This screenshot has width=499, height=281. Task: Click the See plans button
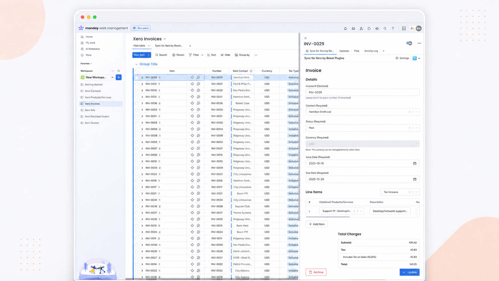click(141, 28)
